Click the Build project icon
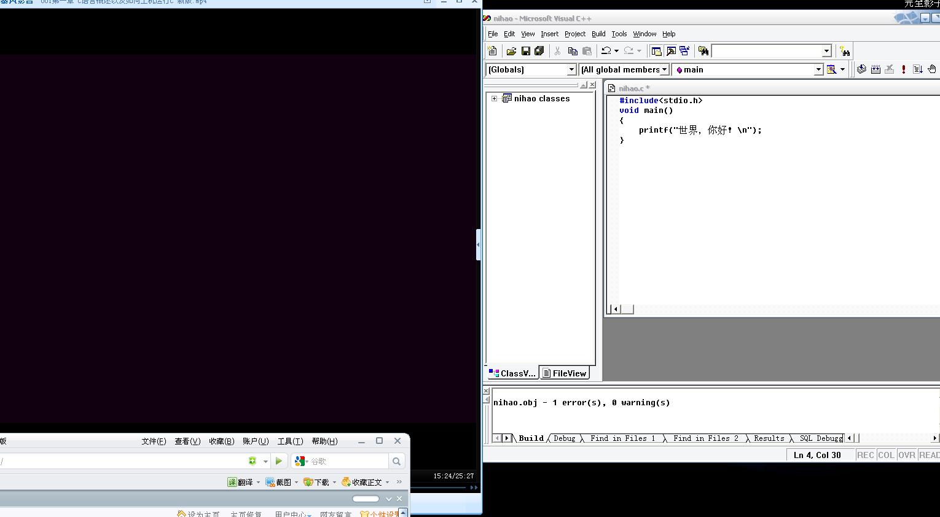The image size is (940, 517). (875, 69)
